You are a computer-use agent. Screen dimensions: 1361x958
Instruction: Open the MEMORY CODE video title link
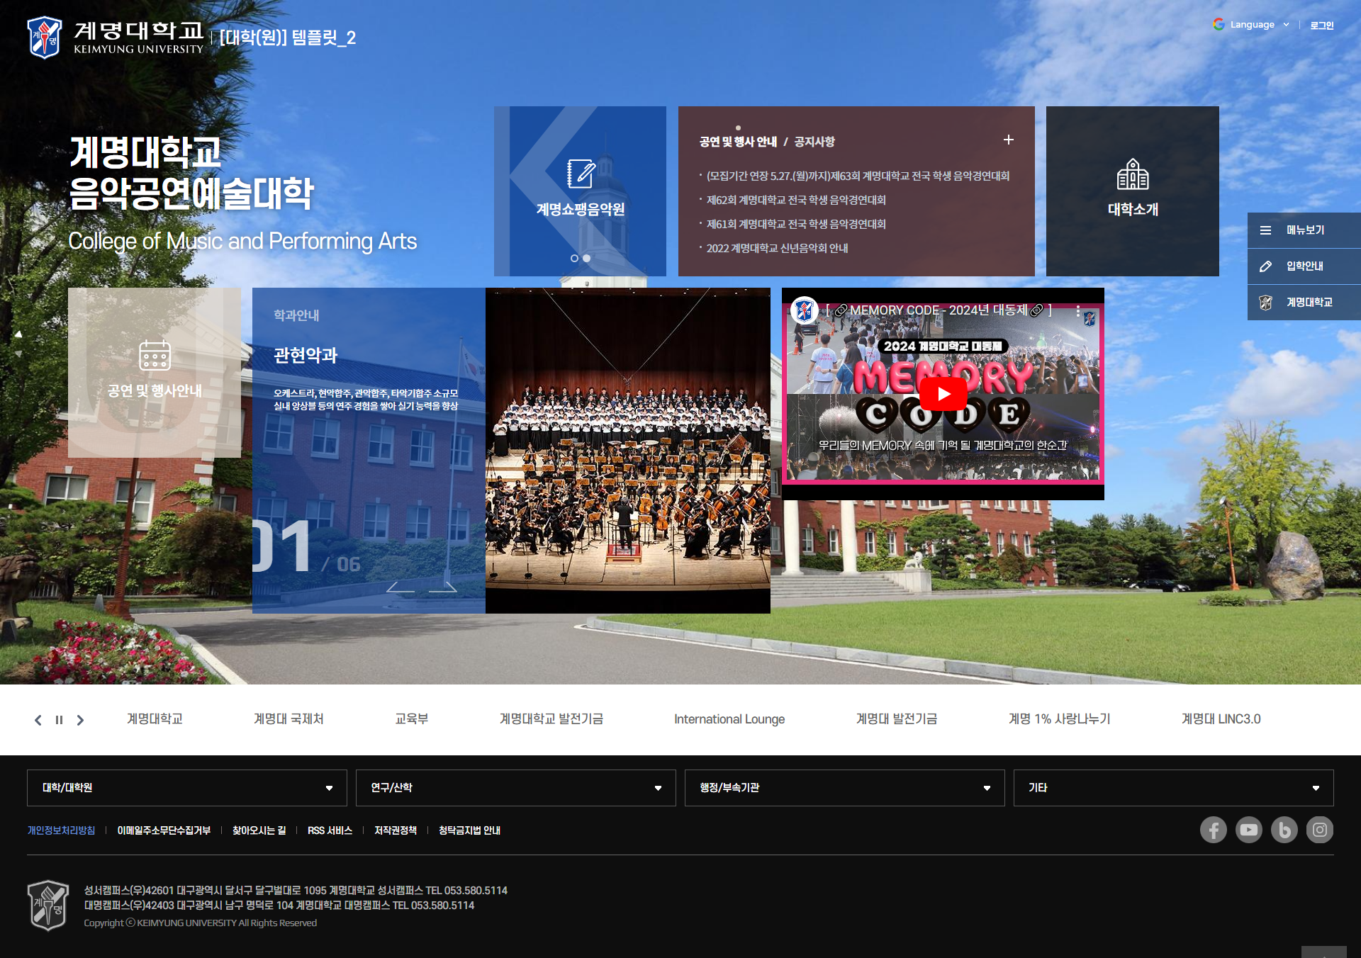pyautogui.click(x=939, y=310)
